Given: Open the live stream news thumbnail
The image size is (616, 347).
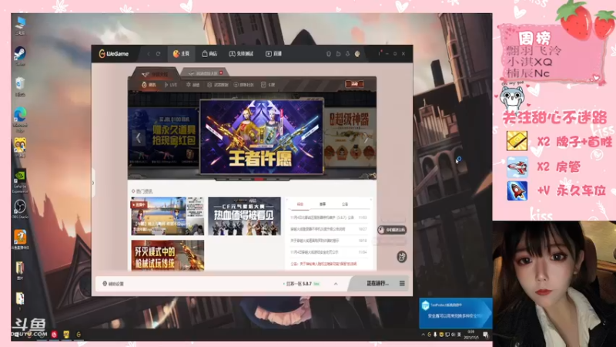Looking at the screenshot, I should (x=167, y=216).
